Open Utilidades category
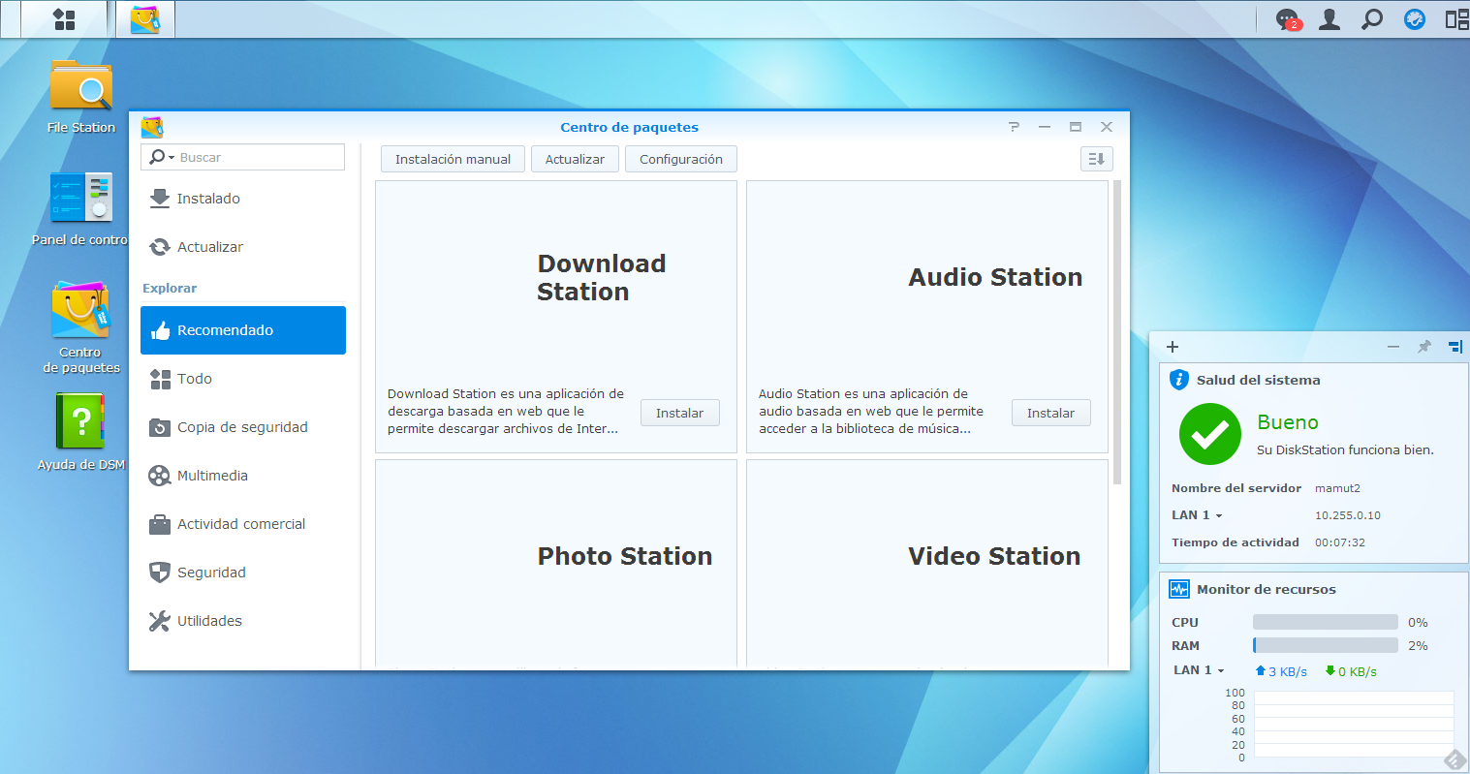 click(x=243, y=621)
